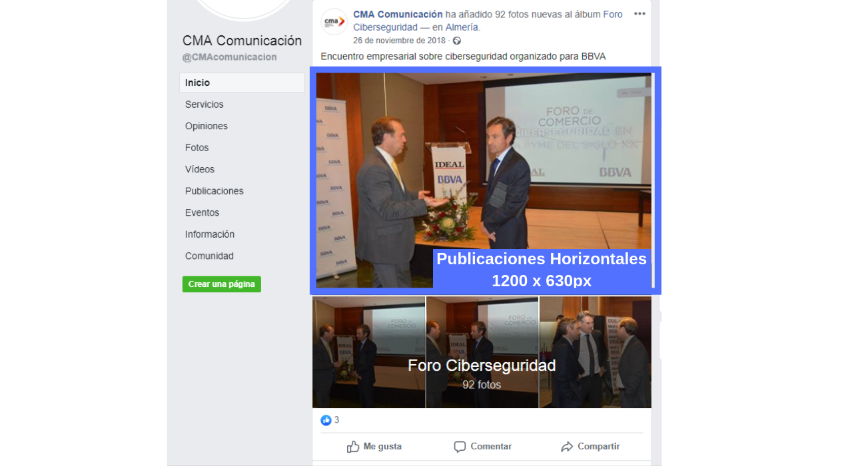Open the three-dots post options menu
Image resolution: width=866 pixels, height=466 pixels.
pos(640,14)
